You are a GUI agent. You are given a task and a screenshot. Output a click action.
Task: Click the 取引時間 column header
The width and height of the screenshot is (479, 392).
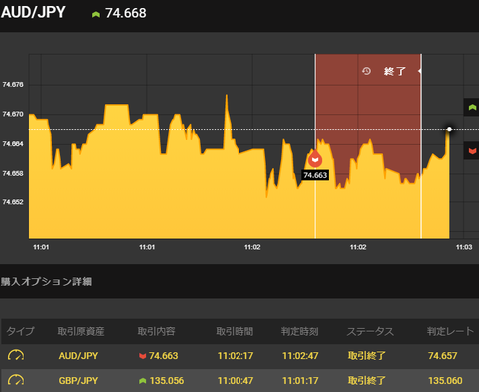pyautogui.click(x=235, y=331)
